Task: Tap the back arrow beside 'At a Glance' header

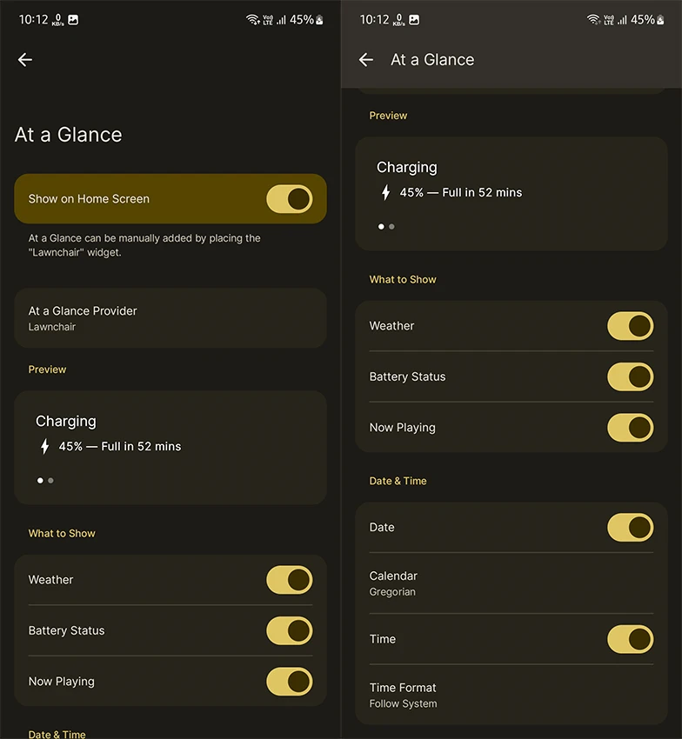Action: click(365, 59)
